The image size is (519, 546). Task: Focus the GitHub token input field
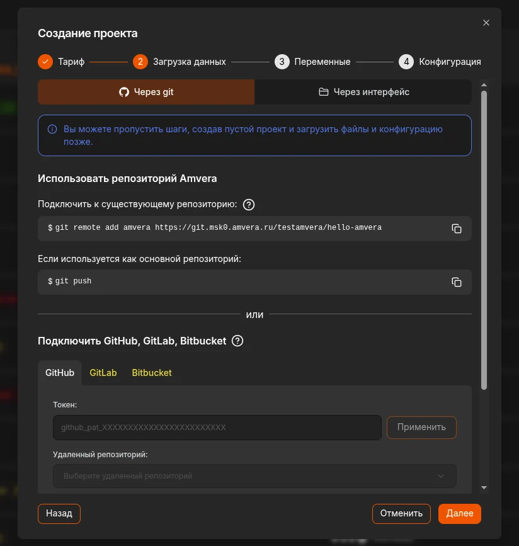pos(217,427)
